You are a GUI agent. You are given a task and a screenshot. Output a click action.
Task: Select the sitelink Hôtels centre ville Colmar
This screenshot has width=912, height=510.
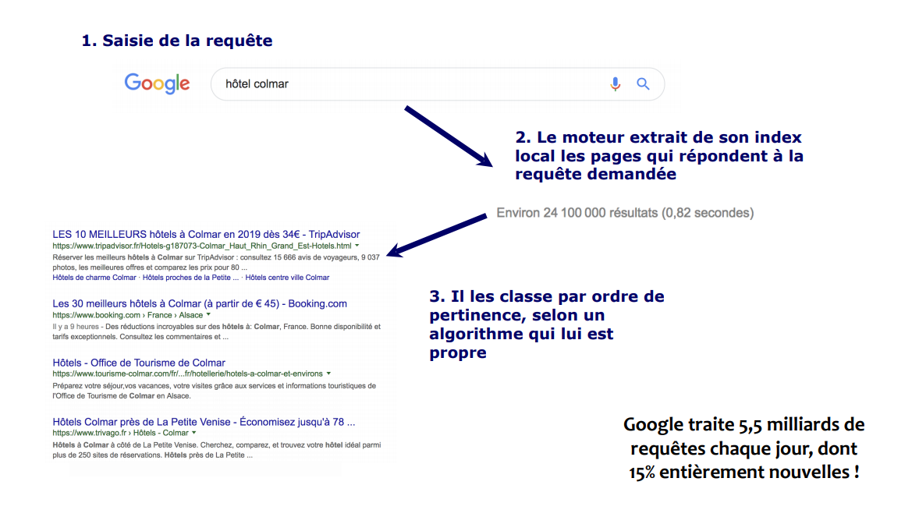pos(287,277)
